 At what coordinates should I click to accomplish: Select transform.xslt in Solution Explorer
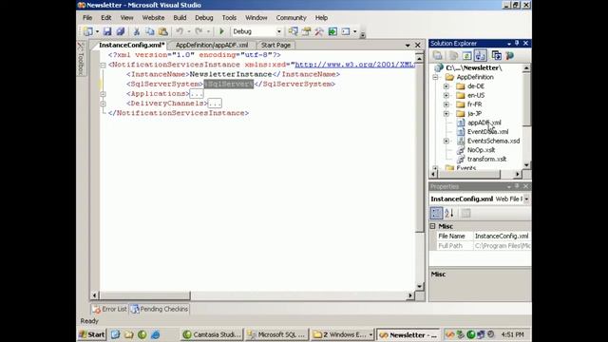click(x=486, y=160)
